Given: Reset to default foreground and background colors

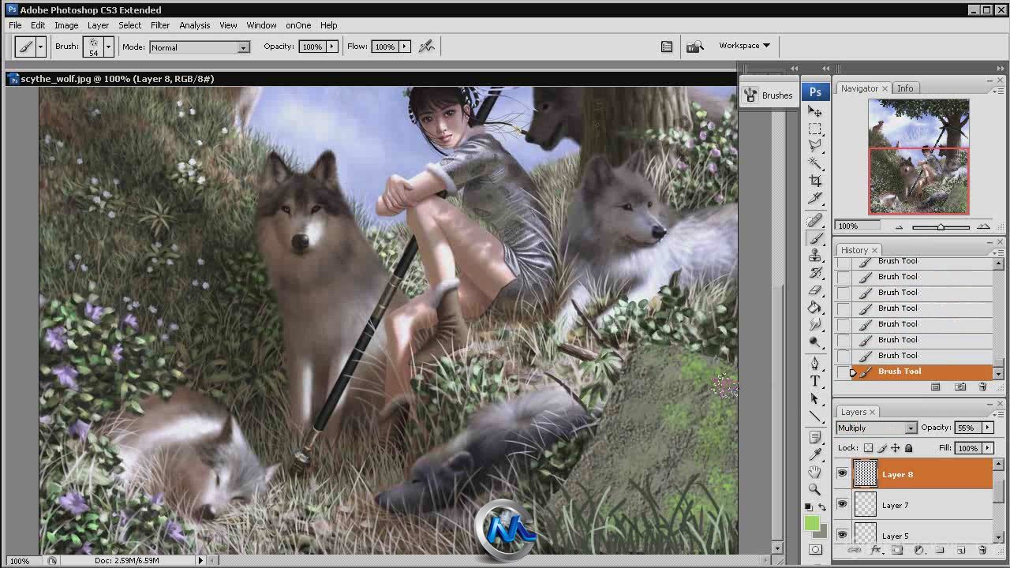Looking at the screenshot, I should 809,506.
